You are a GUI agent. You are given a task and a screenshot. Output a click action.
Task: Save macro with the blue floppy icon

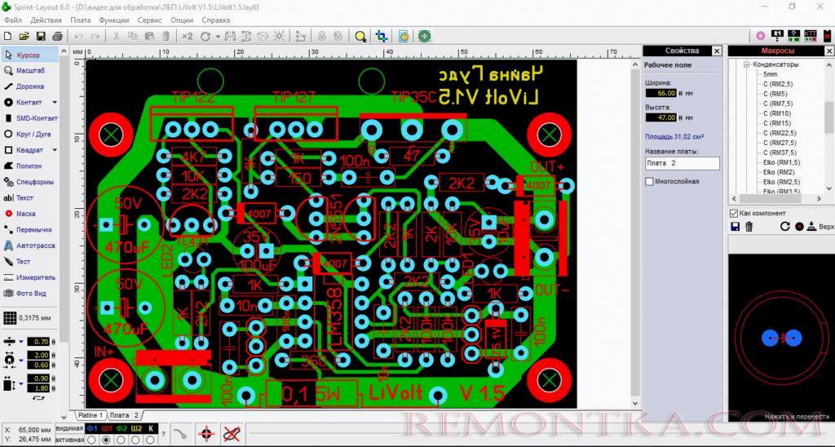[736, 227]
